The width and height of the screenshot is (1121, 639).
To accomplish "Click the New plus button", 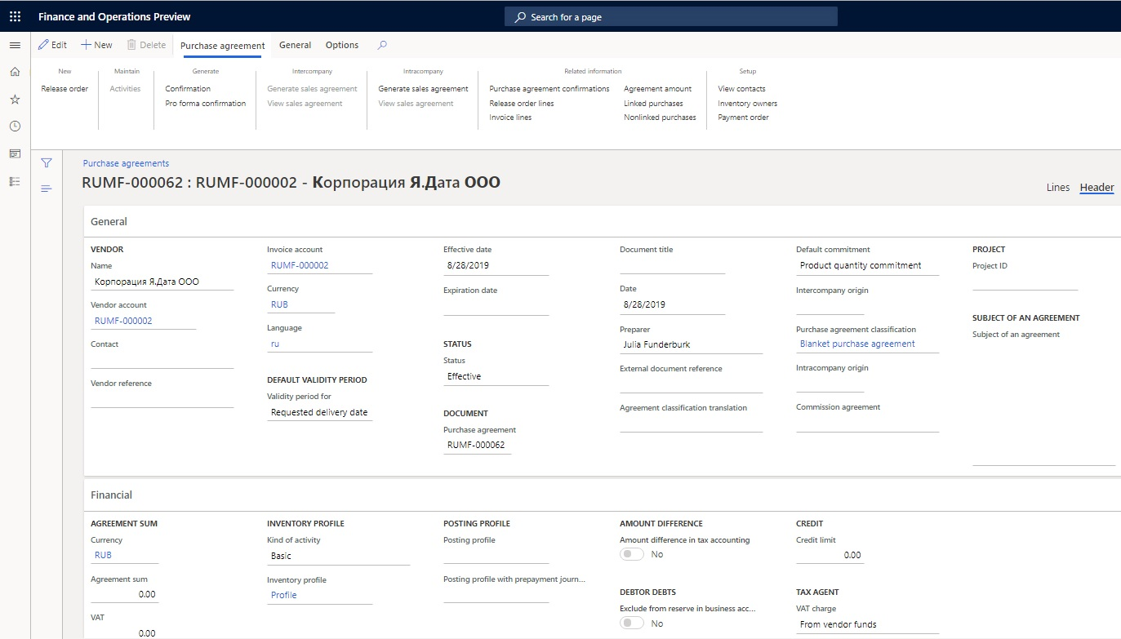I will (96, 45).
